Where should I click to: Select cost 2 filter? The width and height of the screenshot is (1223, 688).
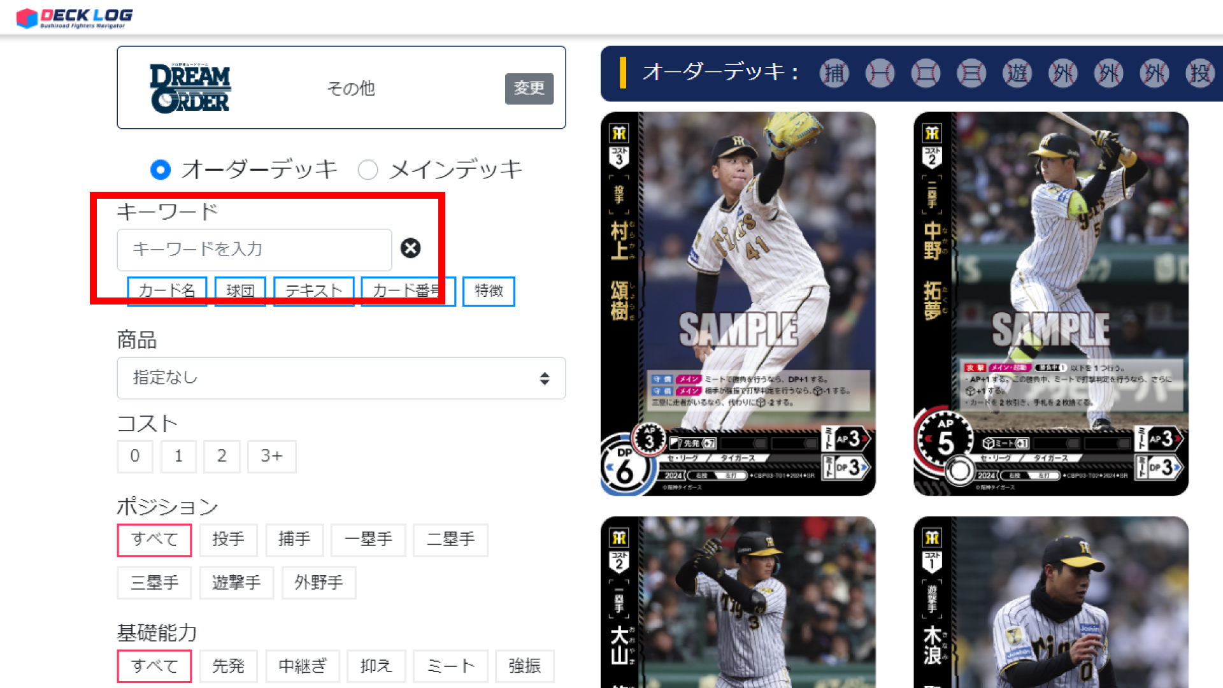(x=222, y=456)
